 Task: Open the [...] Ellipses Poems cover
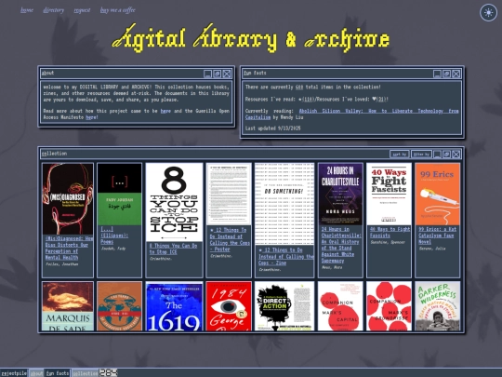119,195
